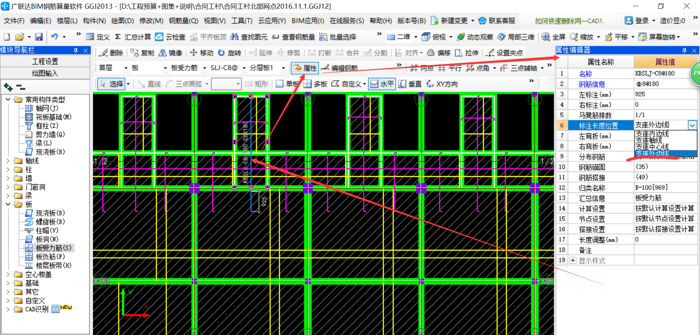Enable 单板 single slab mode
Viewport: 700px width, 335px height.
click(x=287, y=84)
